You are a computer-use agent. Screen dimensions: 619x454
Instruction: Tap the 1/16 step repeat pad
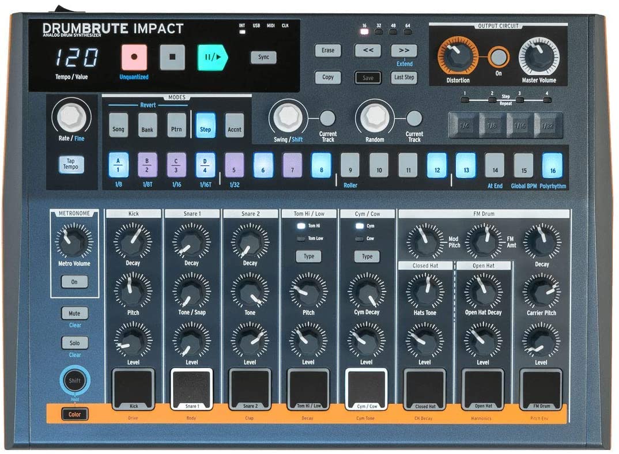520,126
